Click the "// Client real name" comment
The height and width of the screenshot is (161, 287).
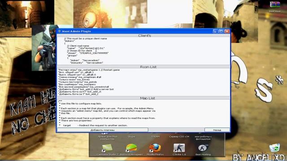(78, 46)
